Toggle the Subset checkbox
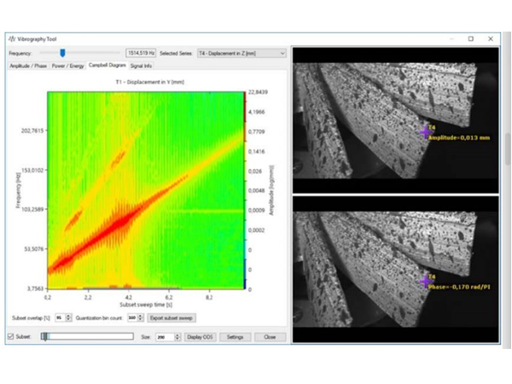512x384 pixels. (10, 337)
